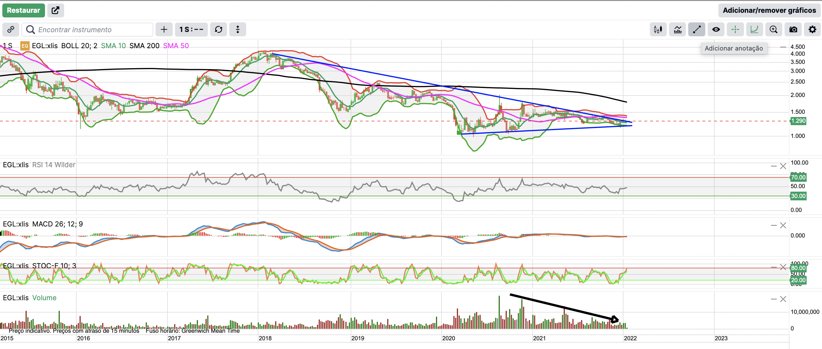Click the zoom-in magnifier icon

(x=774, y=30)
